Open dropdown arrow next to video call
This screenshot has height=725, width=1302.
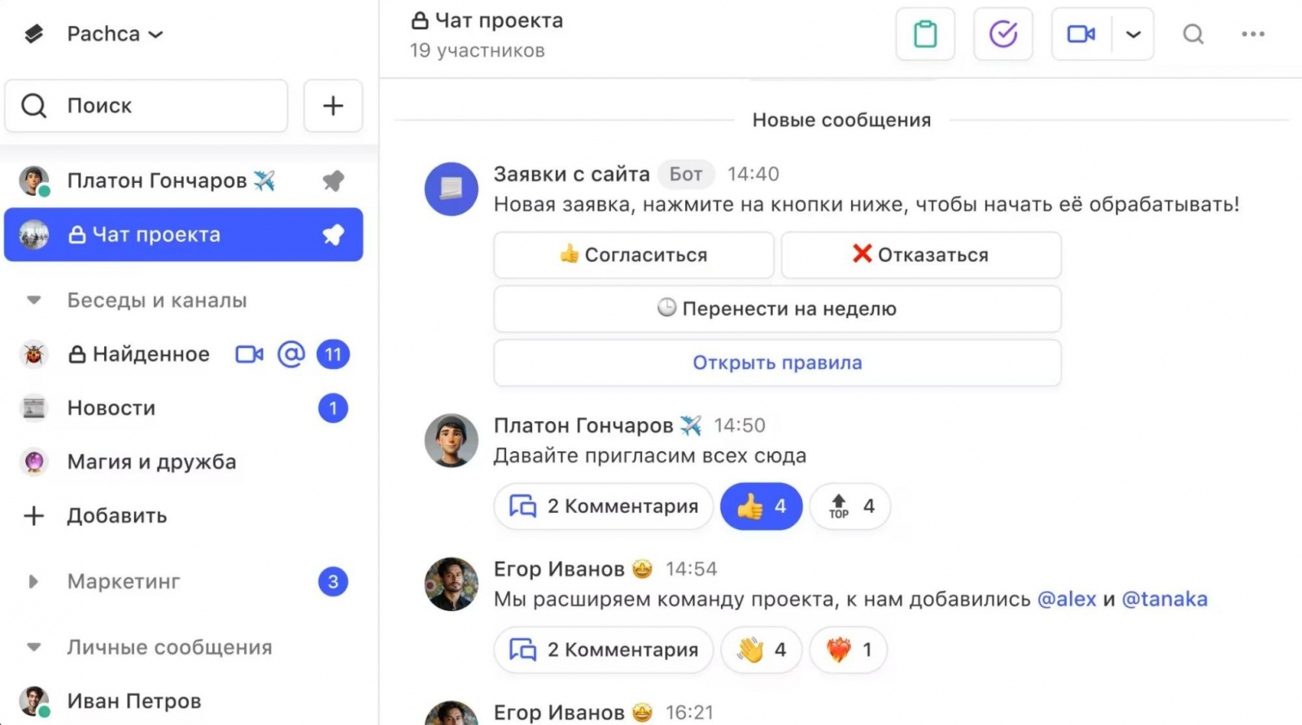pyautogui.click(x=1133, y=34)
